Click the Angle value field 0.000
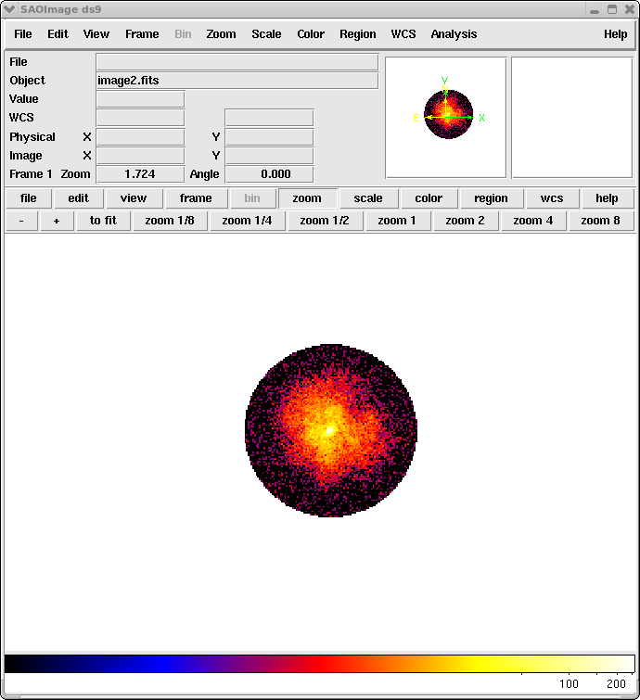This screenshot has width=640, height=700. pos(269,174)
